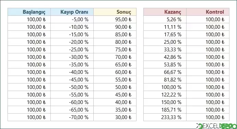Screen dimensions: 237x129
Task: Select the 100,00 % gain cell
Action: [165, 87]
